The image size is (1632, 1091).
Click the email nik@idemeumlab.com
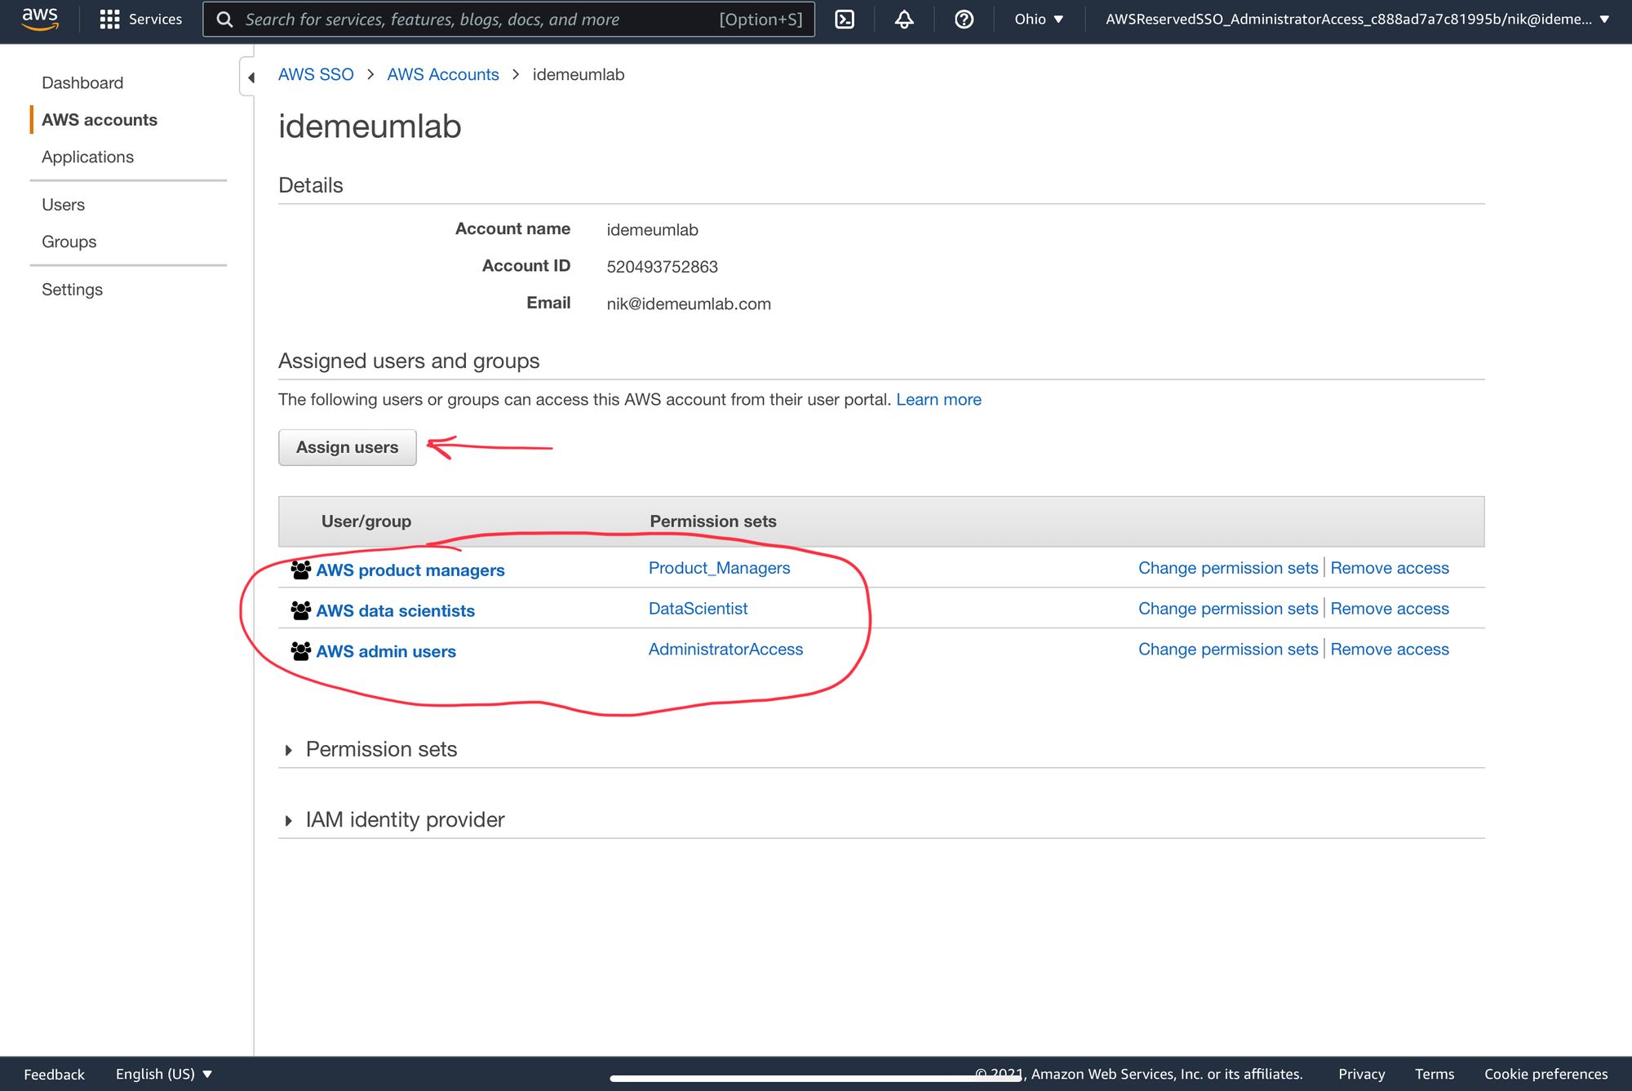coord(689,304)
